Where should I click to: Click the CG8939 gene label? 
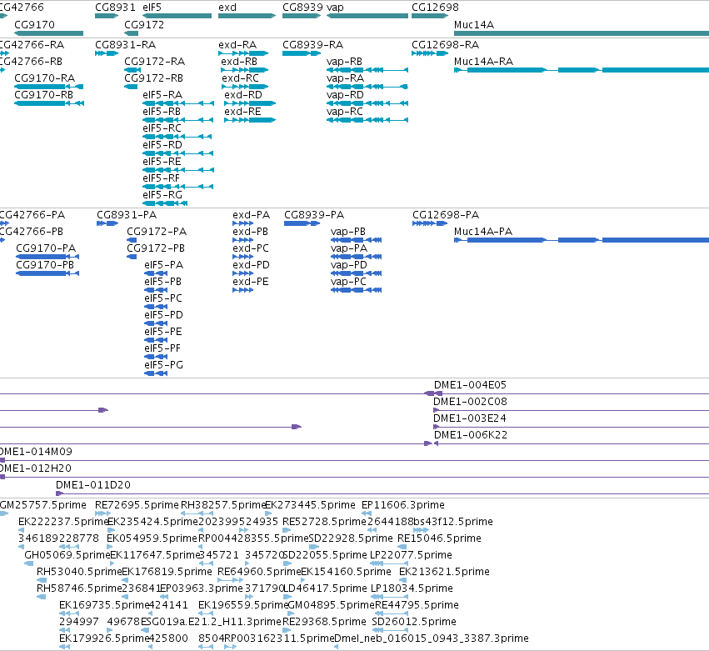303,8
